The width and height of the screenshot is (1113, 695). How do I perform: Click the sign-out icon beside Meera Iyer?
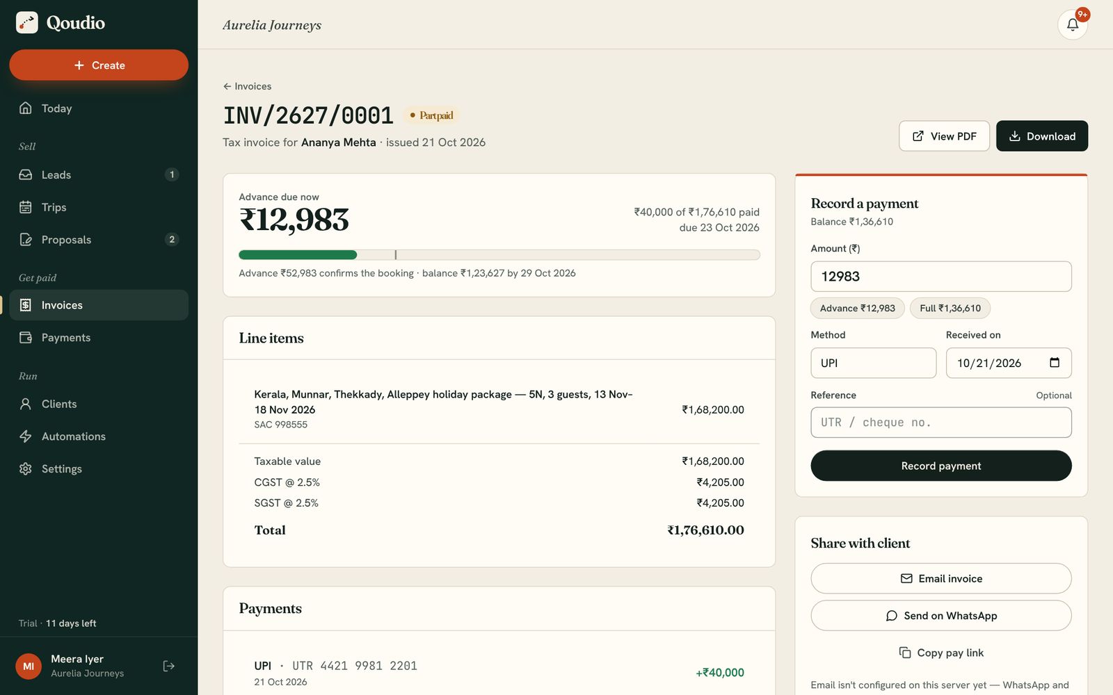(x=168, y=666)
